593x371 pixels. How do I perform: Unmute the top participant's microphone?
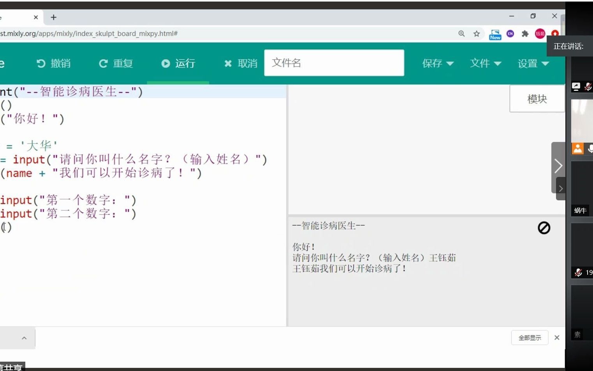588,87
